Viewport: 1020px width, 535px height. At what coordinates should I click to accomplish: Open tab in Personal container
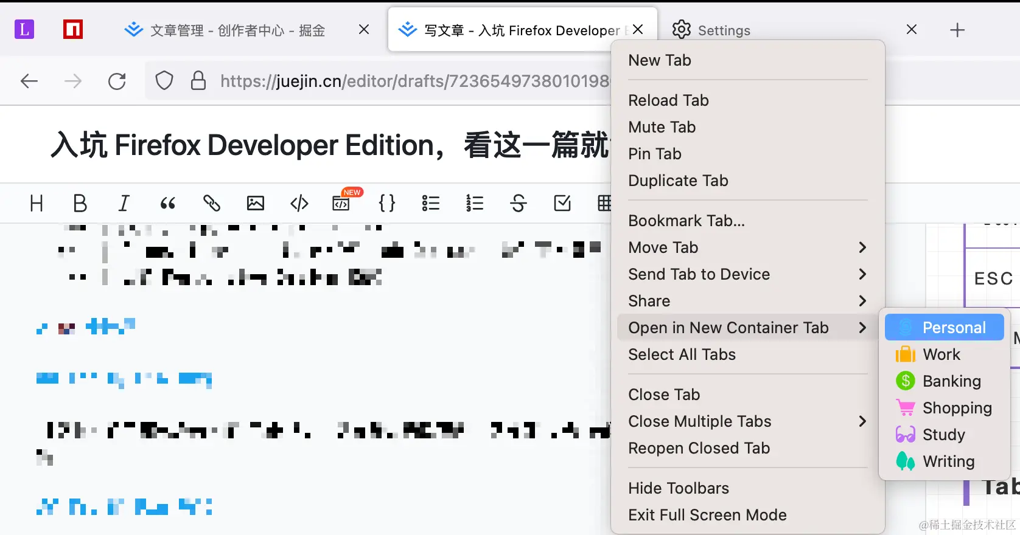[x=945, y=328]
